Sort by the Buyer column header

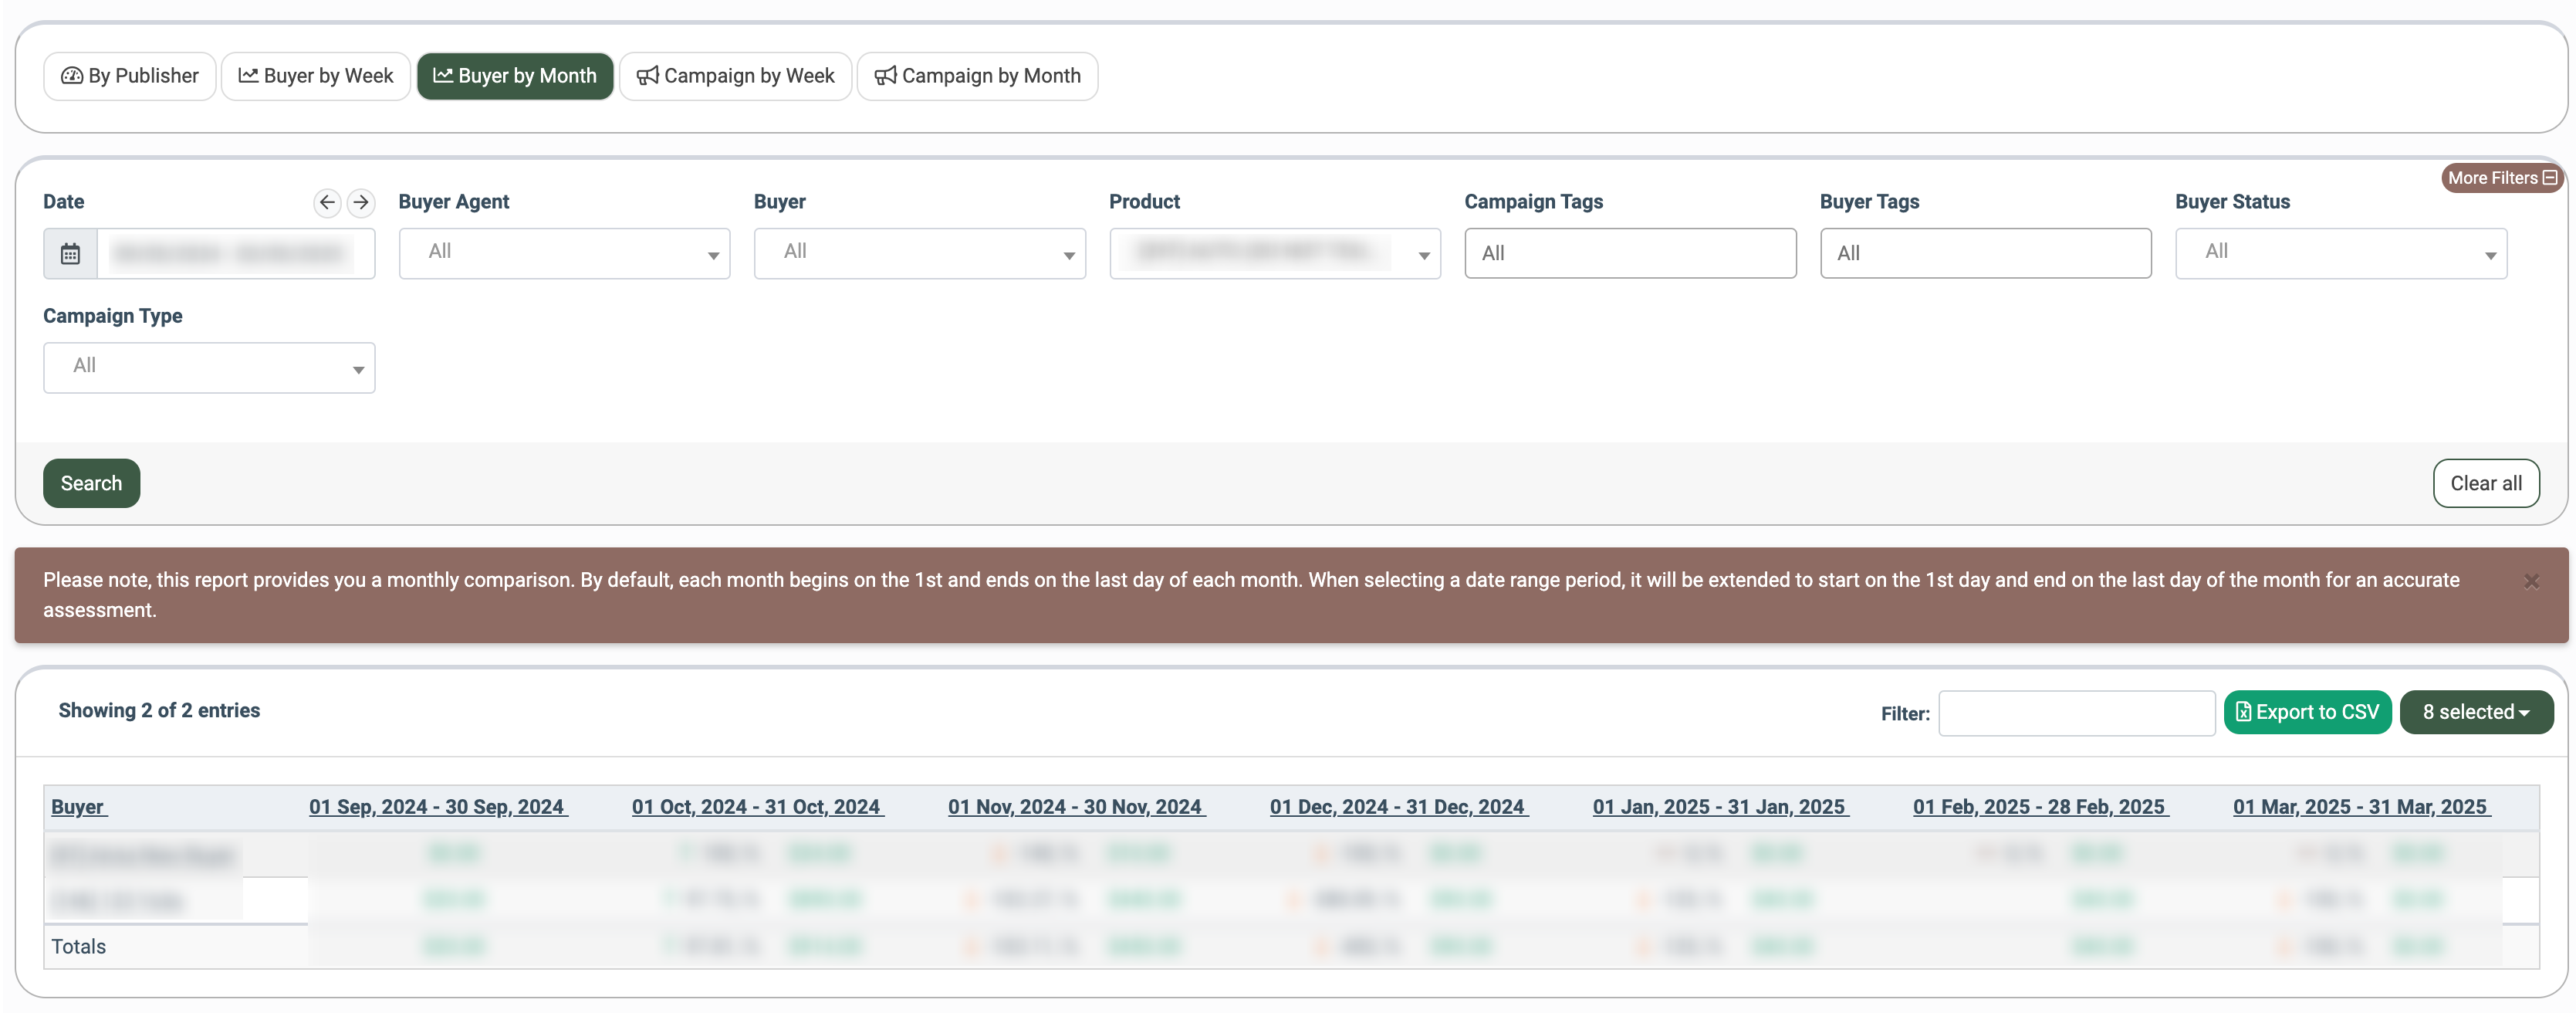(x=78, y=807)
